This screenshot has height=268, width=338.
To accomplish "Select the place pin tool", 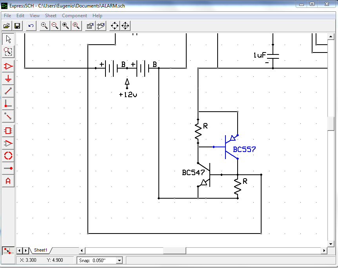I will [x=8, y=168].
